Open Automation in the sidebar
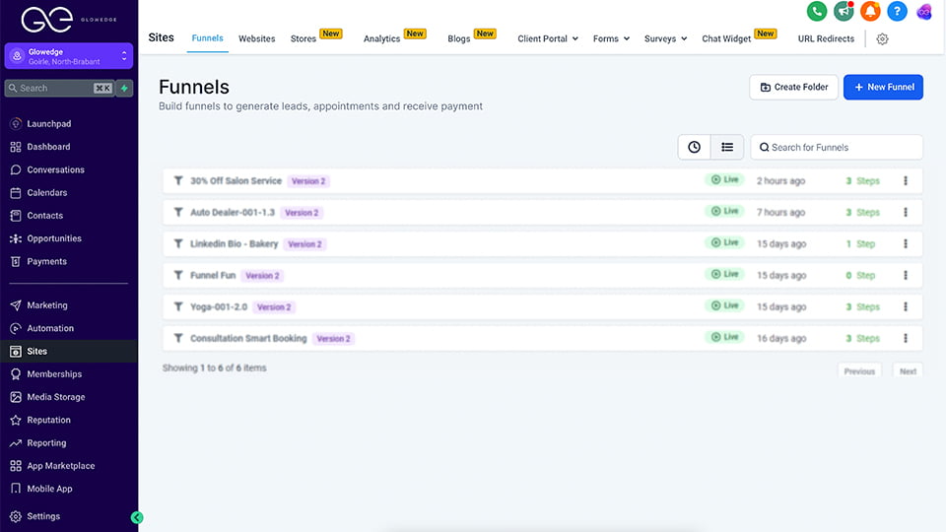This screenshot has width=946, height=532. 50,328
